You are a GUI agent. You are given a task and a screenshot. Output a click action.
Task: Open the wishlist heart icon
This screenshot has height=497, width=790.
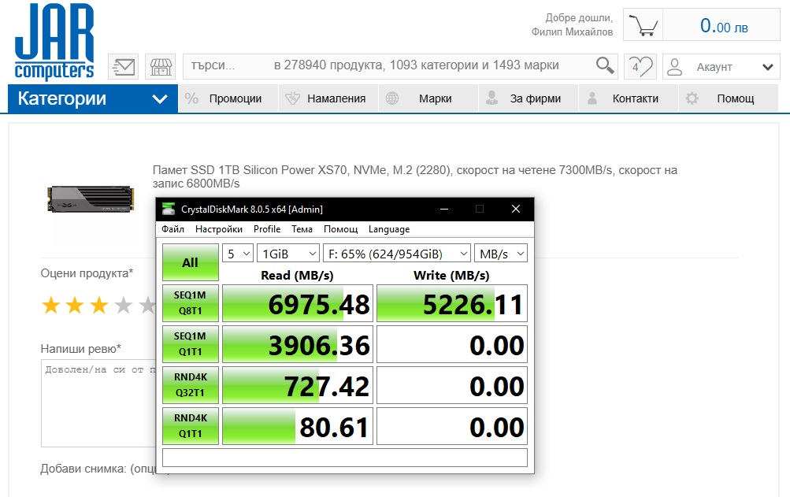click(x=640, y=66)
